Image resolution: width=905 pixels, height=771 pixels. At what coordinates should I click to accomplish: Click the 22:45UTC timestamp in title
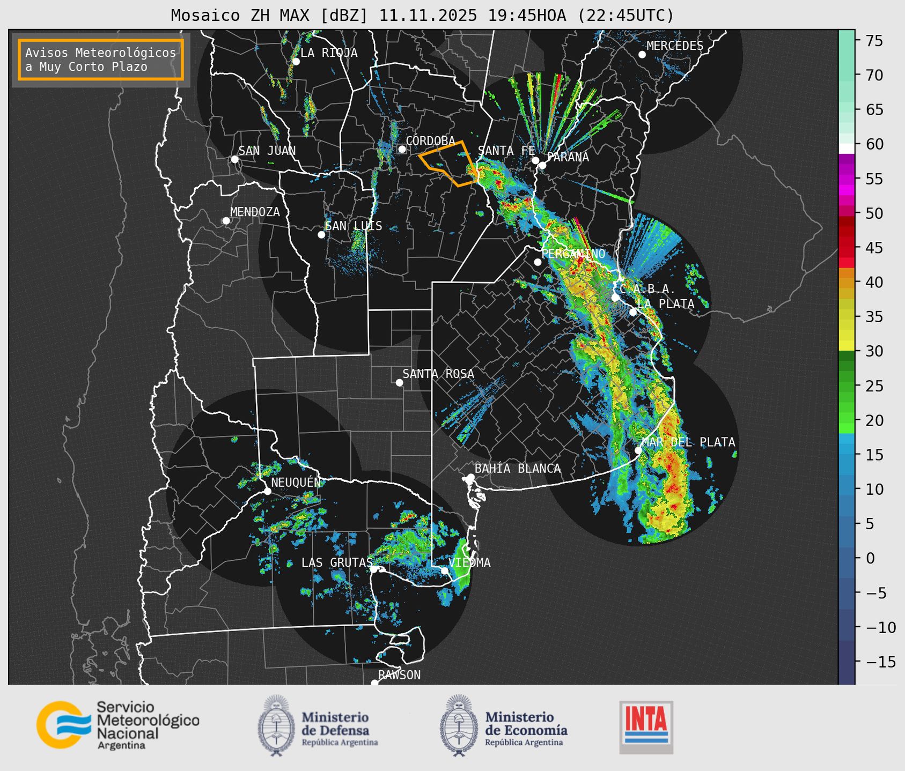[x=624, y=16]
